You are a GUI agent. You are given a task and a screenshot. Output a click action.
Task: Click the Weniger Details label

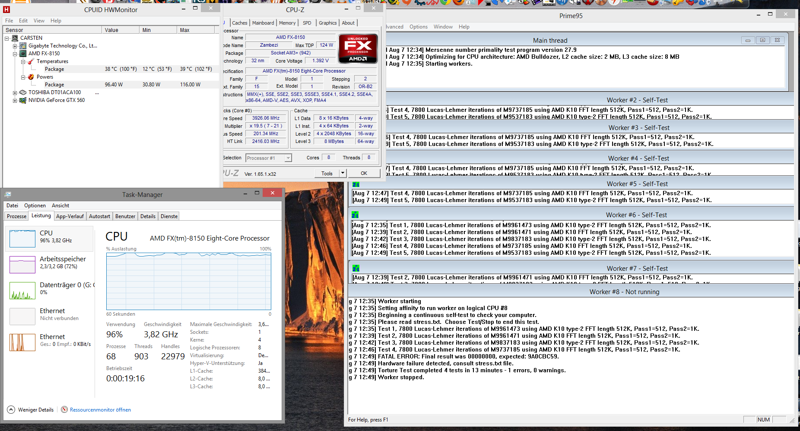tap(36, 410)
